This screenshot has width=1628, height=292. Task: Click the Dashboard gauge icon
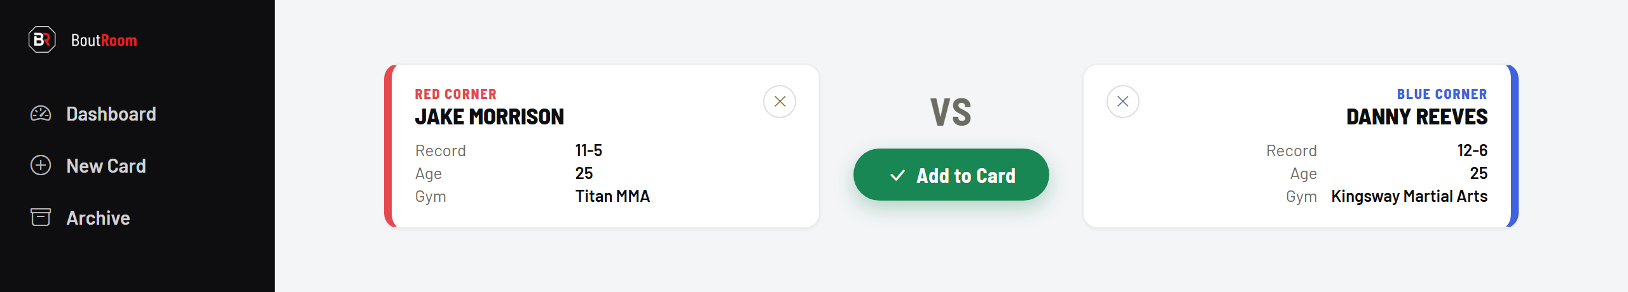[41, 114]
